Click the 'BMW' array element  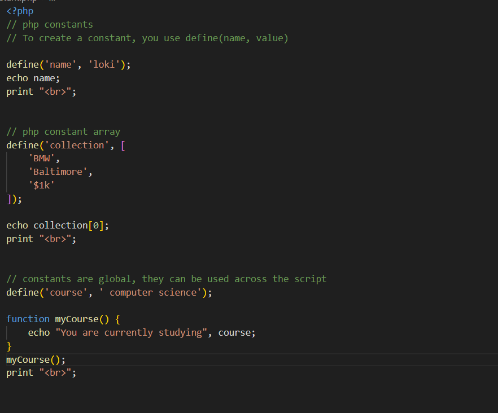tap(42, 159)
